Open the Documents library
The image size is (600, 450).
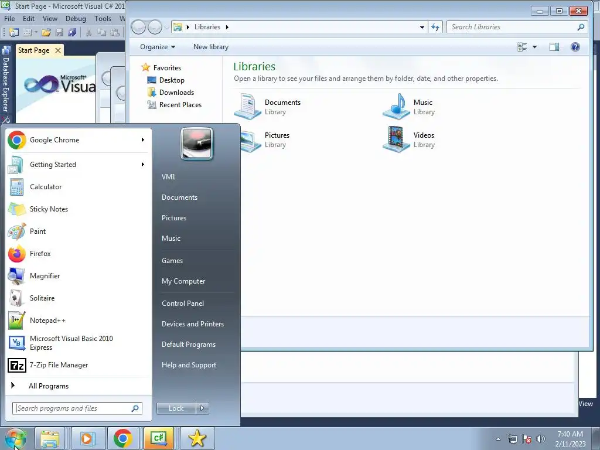(268, 107)
